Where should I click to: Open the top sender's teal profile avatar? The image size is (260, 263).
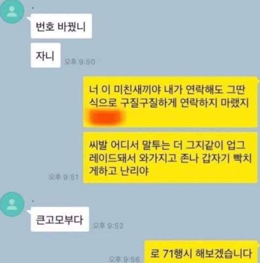pyautogui.click(x=12, y=12)
